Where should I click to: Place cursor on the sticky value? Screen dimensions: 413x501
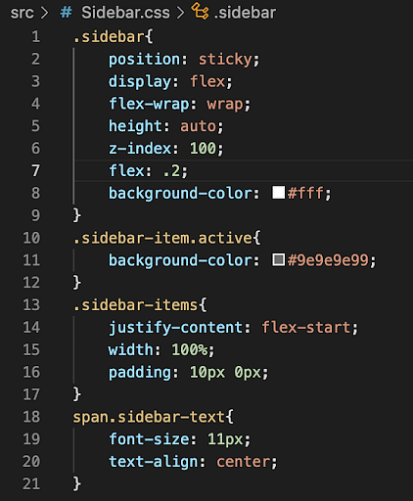coord(225,60)
